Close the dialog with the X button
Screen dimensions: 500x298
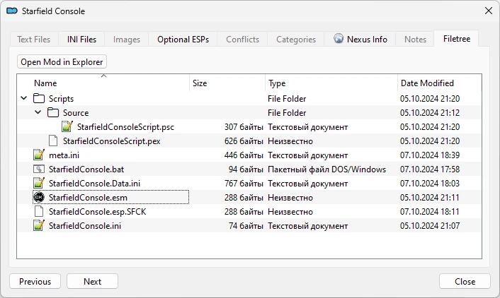tap(489, 11)
